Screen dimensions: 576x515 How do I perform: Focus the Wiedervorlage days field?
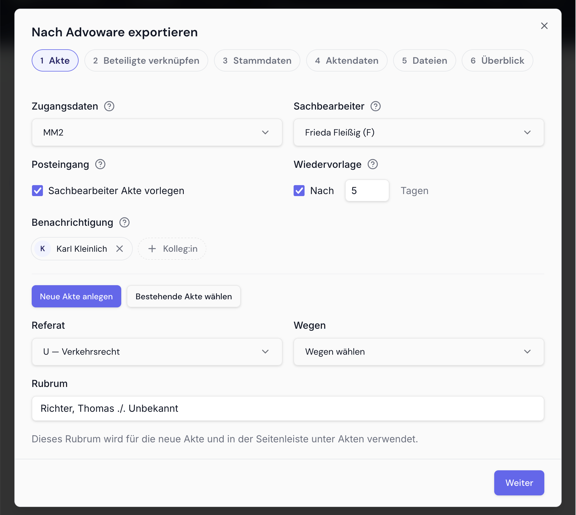(367, 191)
